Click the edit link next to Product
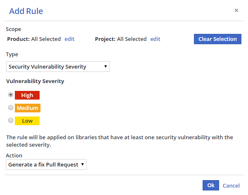 (x=69, y=39)
